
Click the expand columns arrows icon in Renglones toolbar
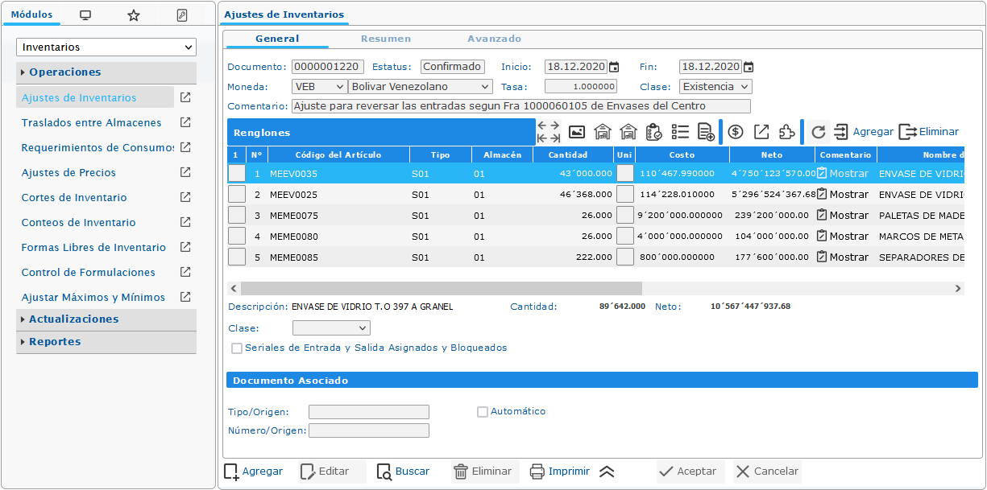pyautogui.click(x=549, y=132)
